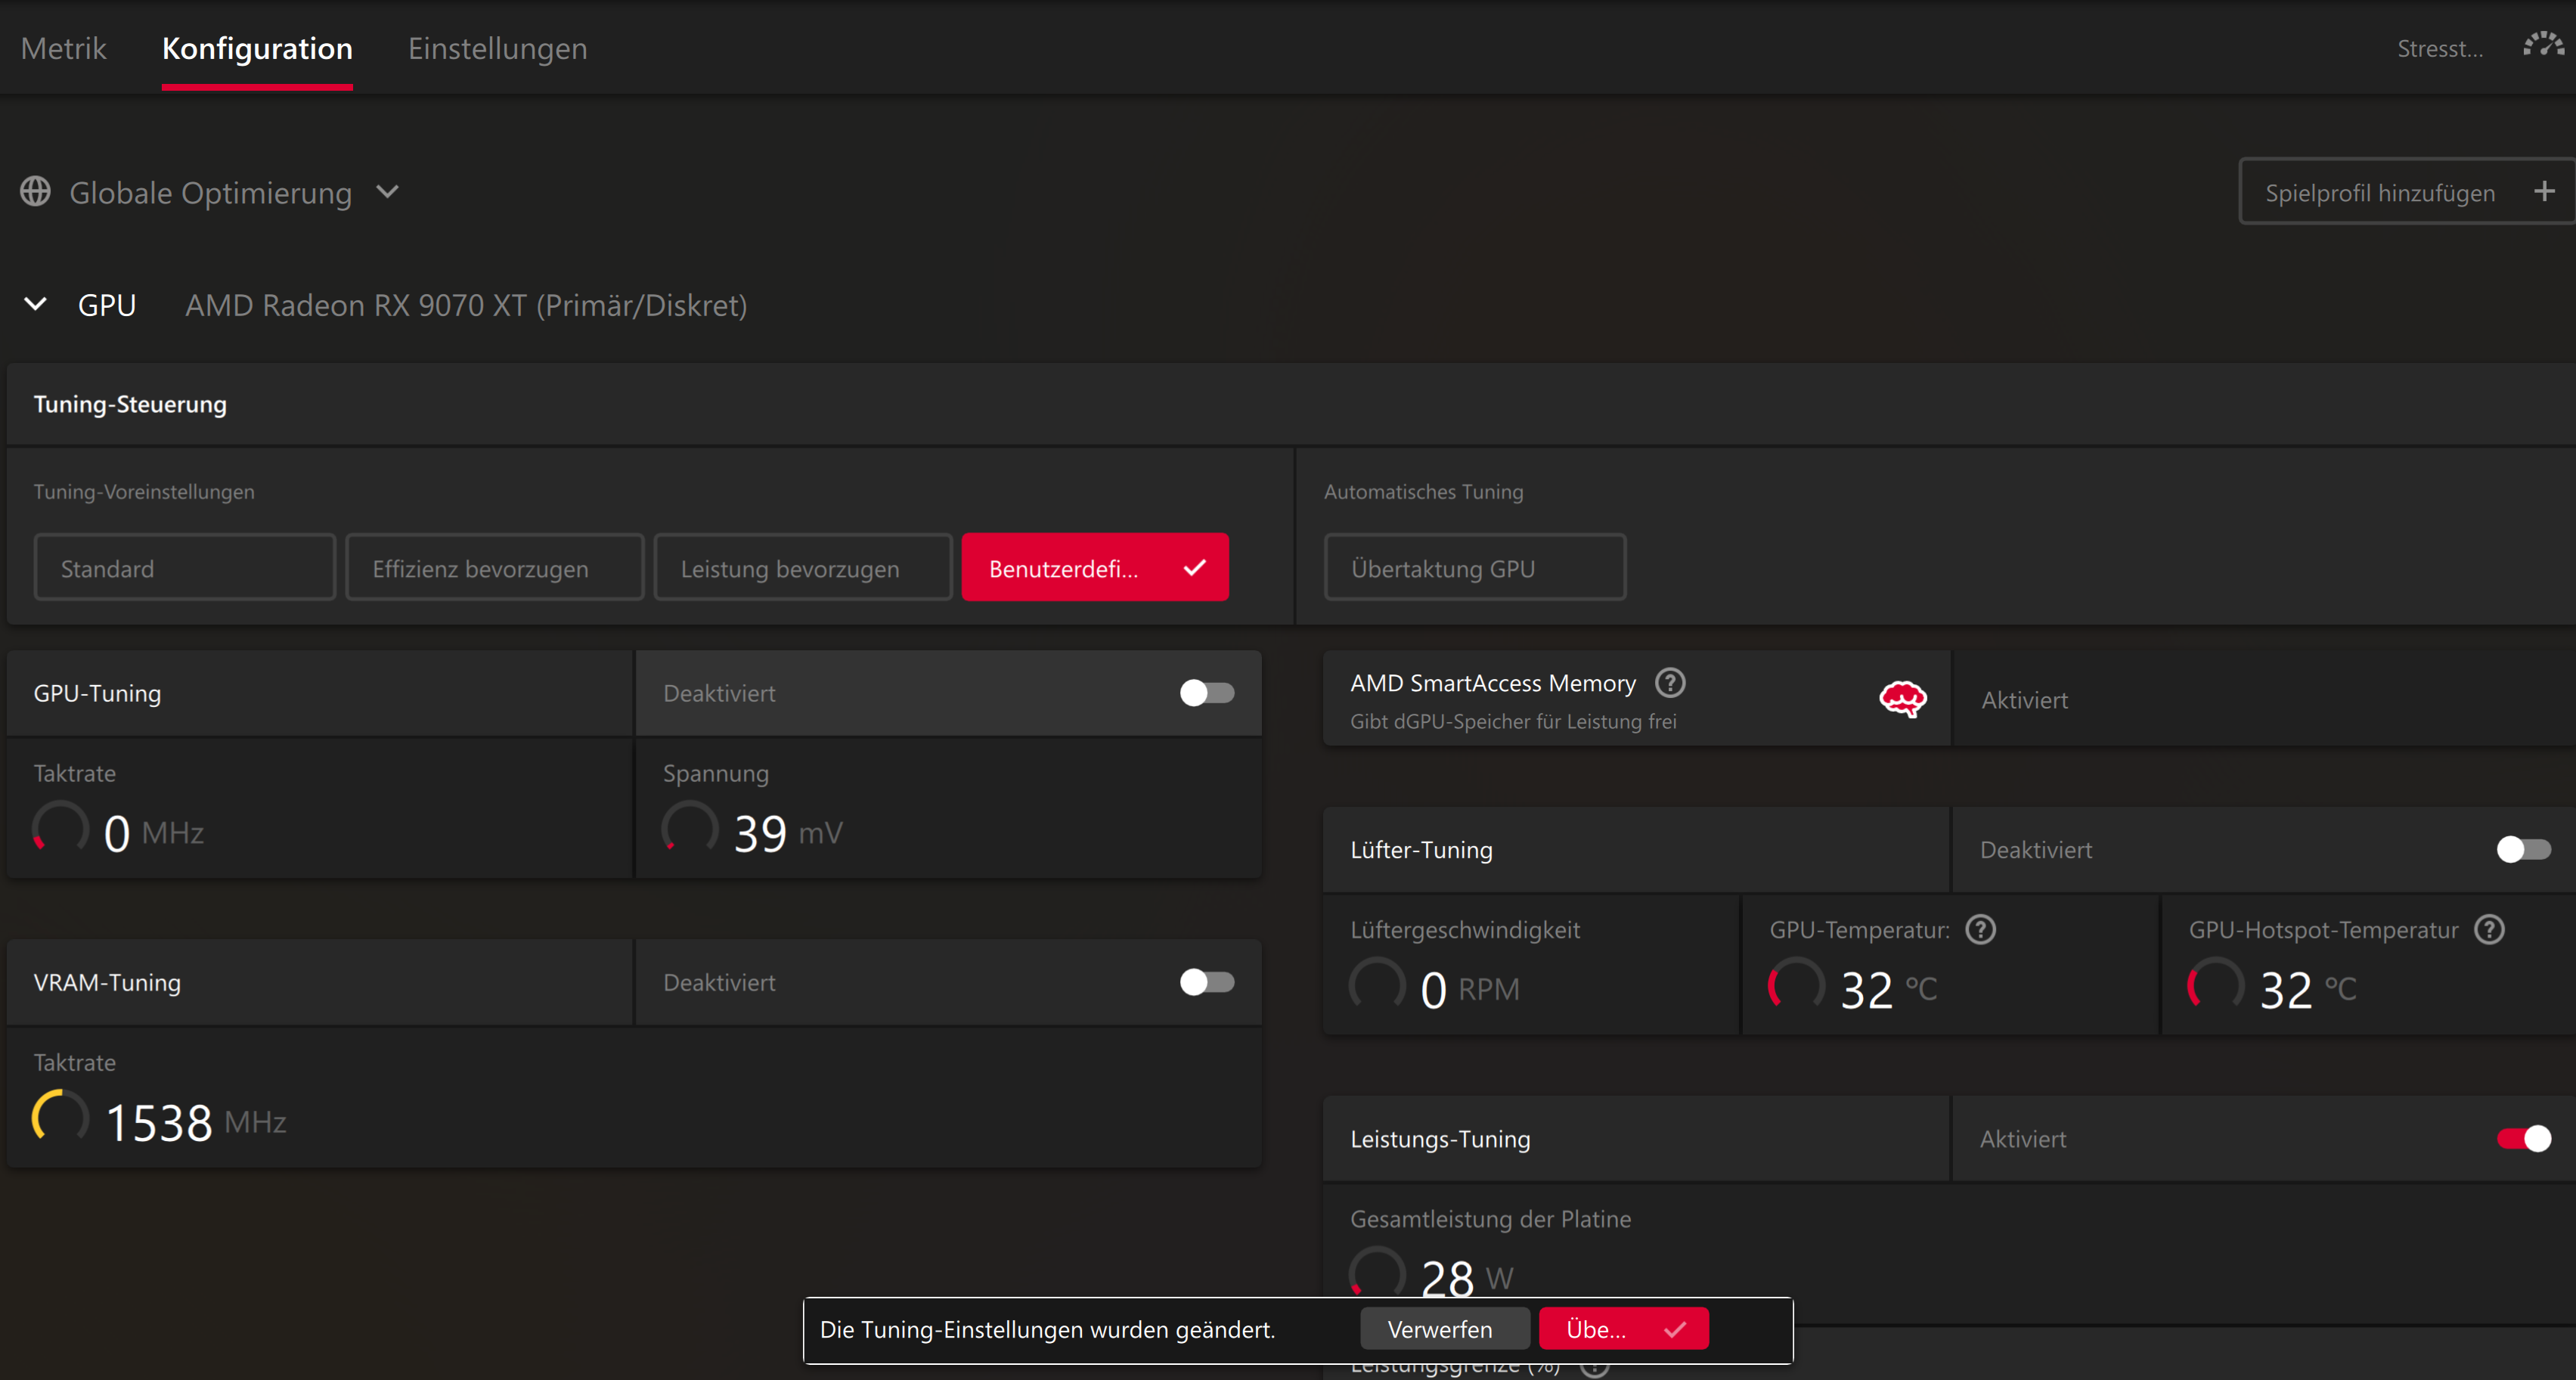Click the plus icon in Spielprofil hinzufügen
This screenshot has width=2576, height=1380.
tap(2544, 192)
